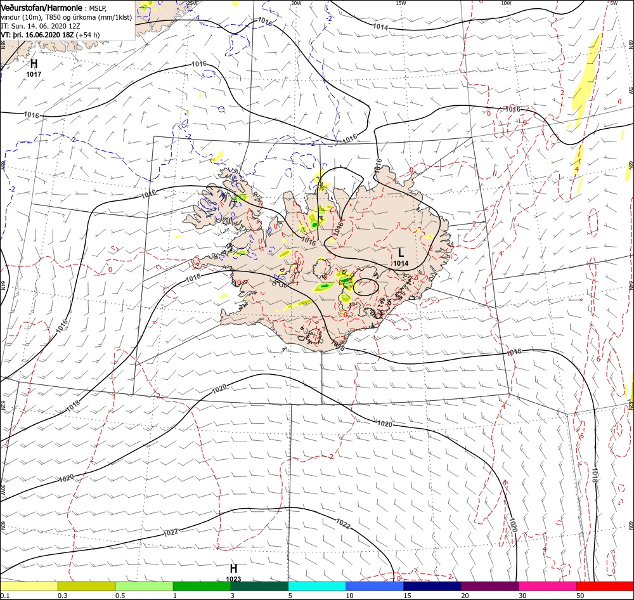The width and height of the screenshot is (634, 600).
Task: Click the '10W' longitude label
Action: (x=506, y=3)
